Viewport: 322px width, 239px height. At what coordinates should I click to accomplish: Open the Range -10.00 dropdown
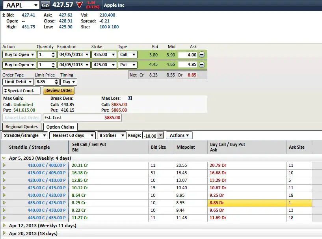(x=153, y=136)
